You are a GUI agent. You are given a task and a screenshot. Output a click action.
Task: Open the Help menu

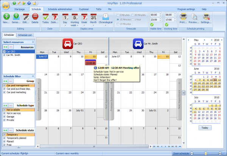(x=204, y=9)
